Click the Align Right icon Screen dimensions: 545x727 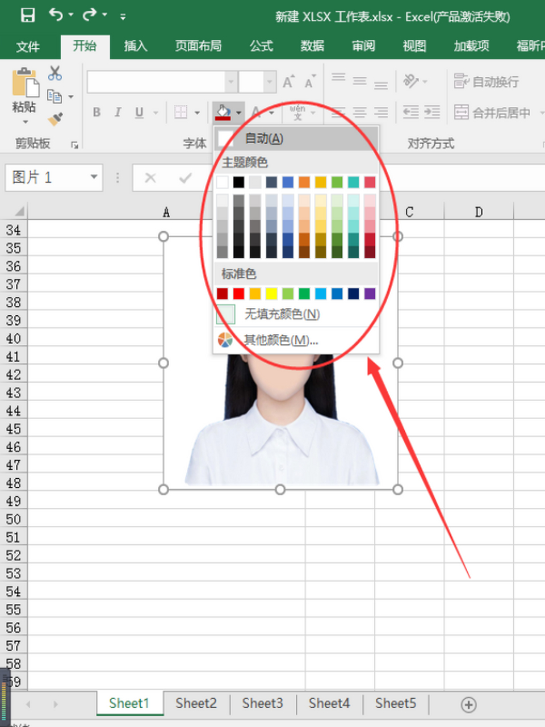coord(381,112)
